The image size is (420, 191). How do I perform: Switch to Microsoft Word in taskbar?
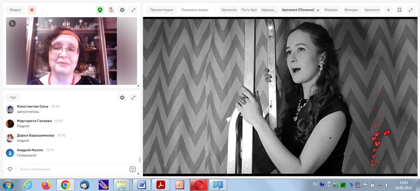click(x=142, y=185)
